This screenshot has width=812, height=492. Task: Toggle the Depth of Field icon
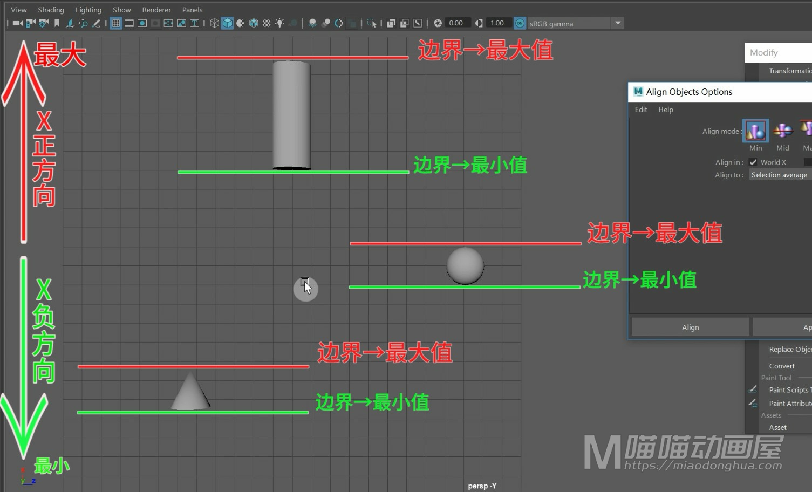point(352,23)
